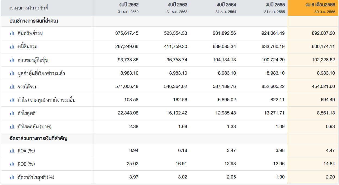Open chart icon for กำไร (ขาดทุน) จากกิจกรรมอื่น
The height and width of the screenshot is (185, 339).
pyautogui.click(x=12, y=100)
